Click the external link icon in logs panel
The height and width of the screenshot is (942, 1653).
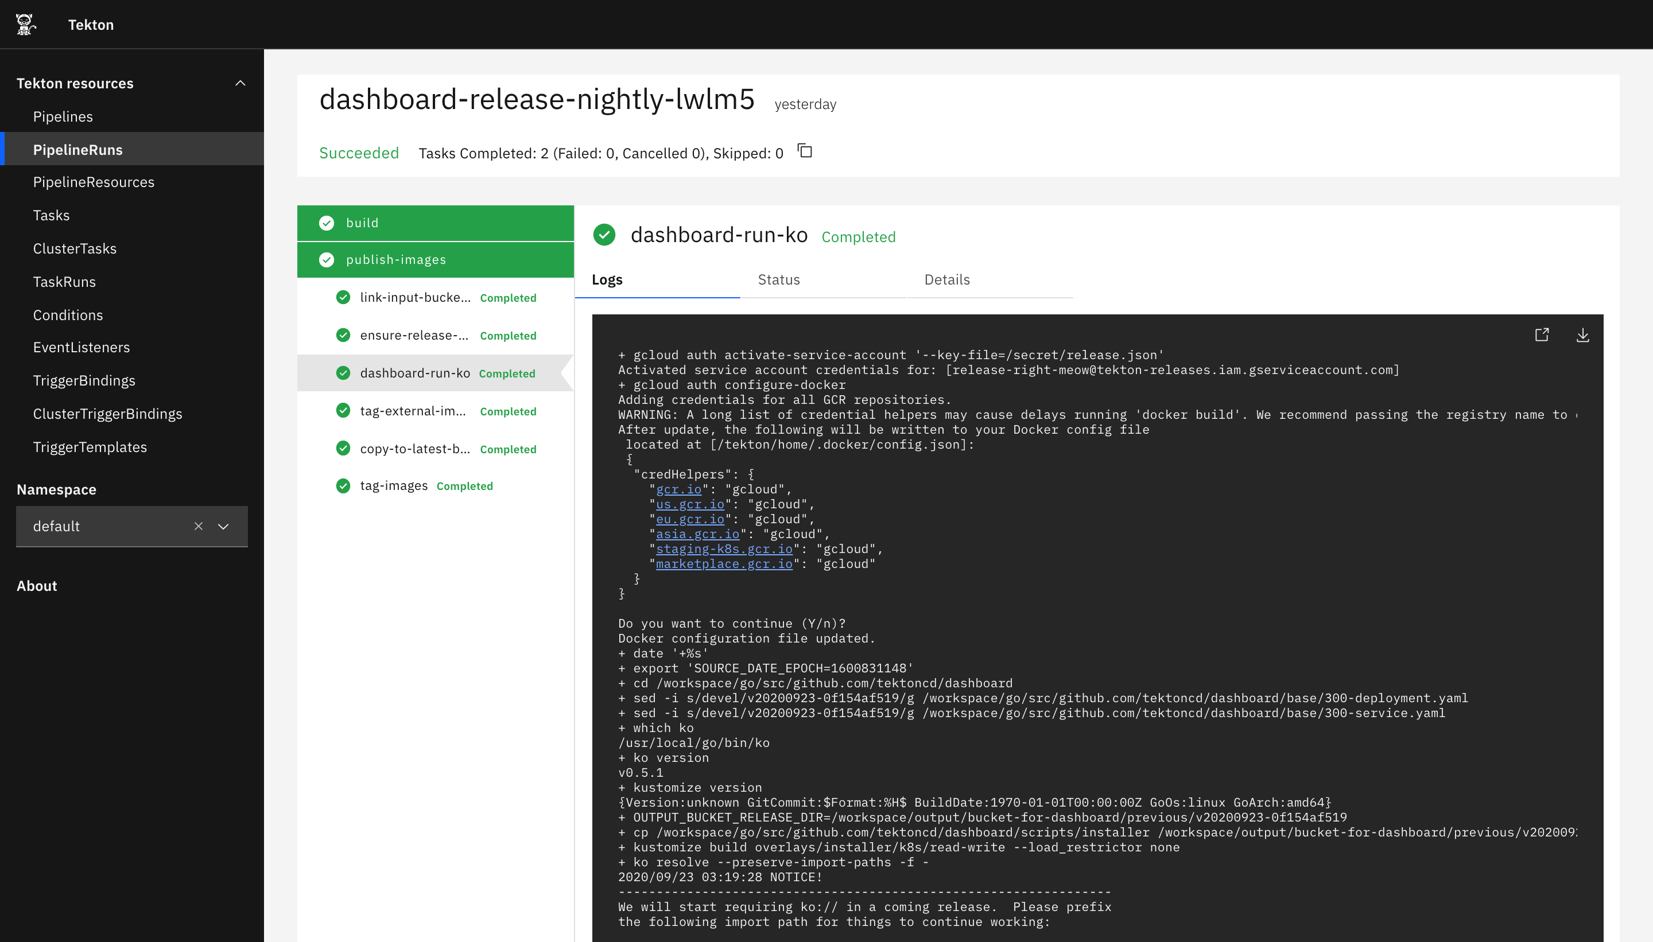(1542, 335)
